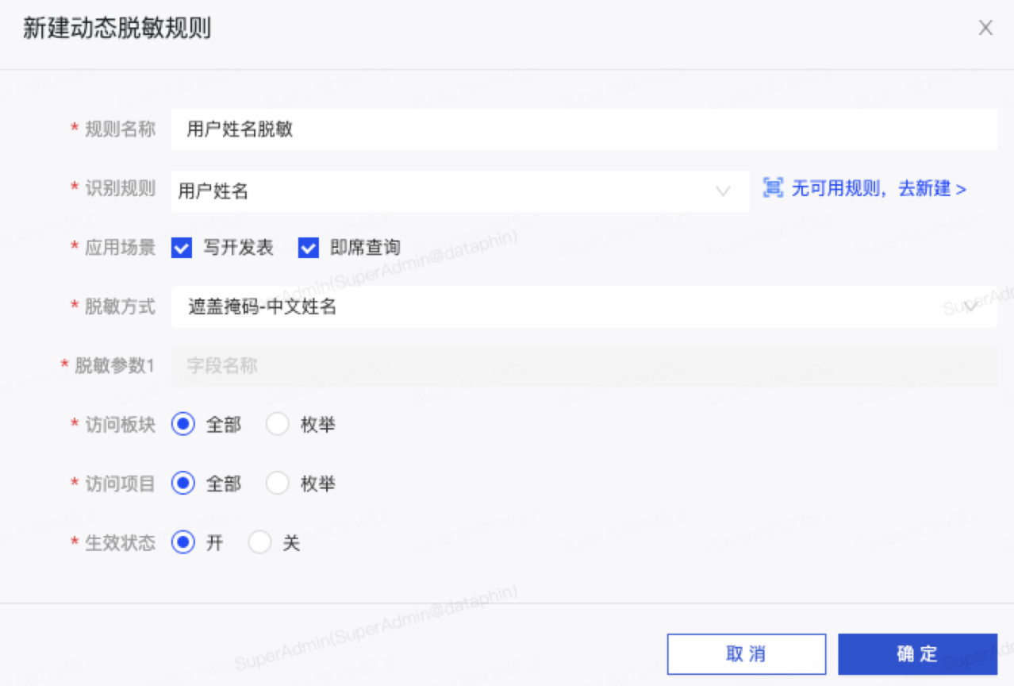This screenshot has width=1014, height=686.
Task: Click the scan icon beside 无可用规则
Action: coord(772,189)
